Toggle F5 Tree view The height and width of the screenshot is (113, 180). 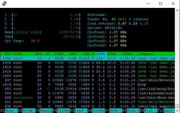point(79,111)
